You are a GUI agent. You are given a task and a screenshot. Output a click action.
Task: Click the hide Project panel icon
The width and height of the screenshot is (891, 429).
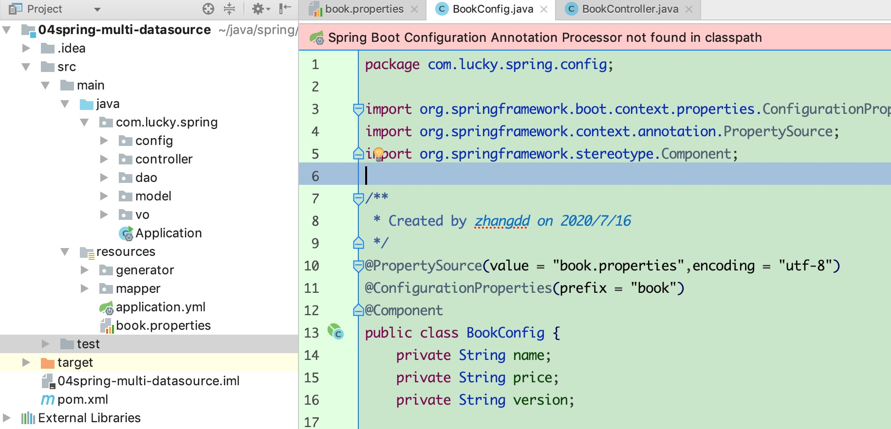(x=285, y=8)
